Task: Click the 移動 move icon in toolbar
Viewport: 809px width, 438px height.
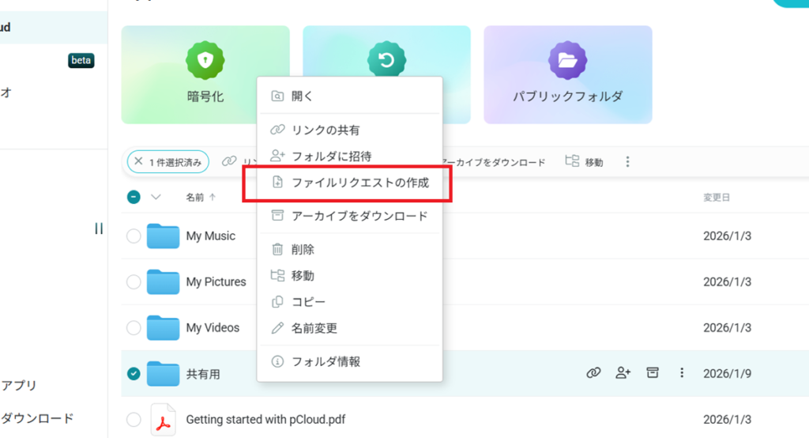Action: (574, 161)
